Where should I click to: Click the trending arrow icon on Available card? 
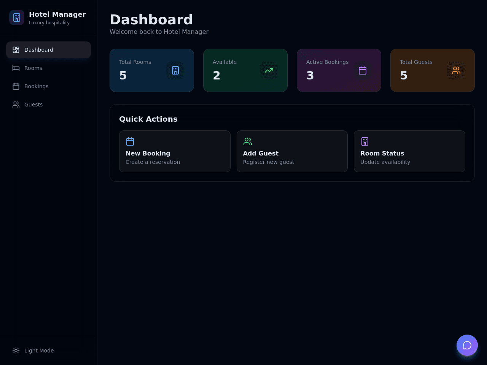click(x=269, y=70)
